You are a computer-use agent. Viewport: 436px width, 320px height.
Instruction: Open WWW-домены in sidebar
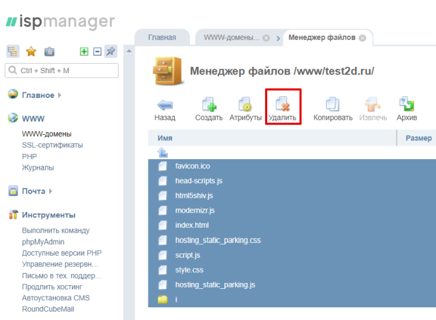tap(47, 134)
